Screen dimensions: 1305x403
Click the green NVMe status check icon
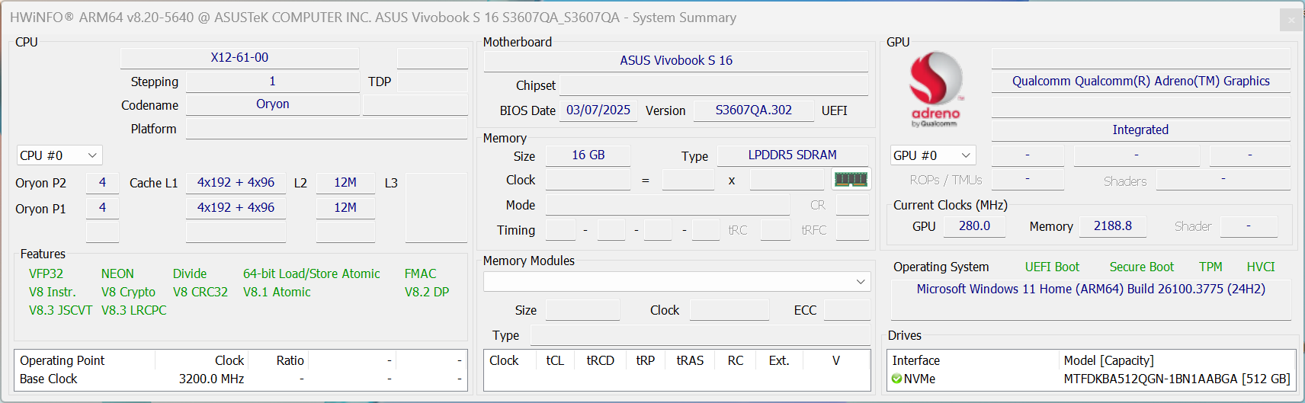click(x=896, y=379)
